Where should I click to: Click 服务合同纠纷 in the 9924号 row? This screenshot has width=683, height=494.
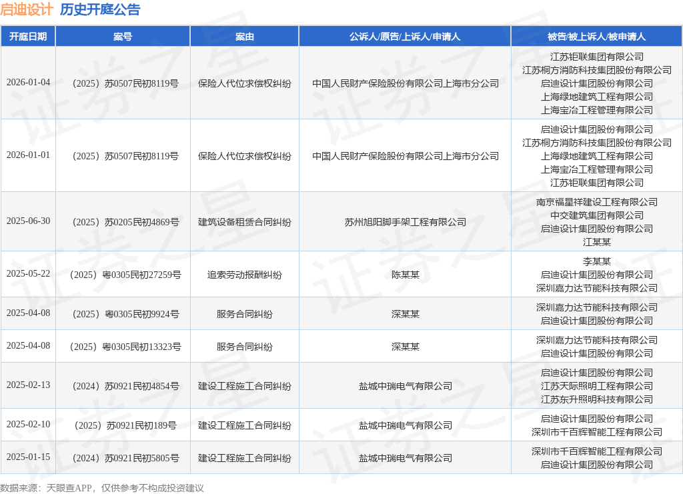click(x=244, y=314)
